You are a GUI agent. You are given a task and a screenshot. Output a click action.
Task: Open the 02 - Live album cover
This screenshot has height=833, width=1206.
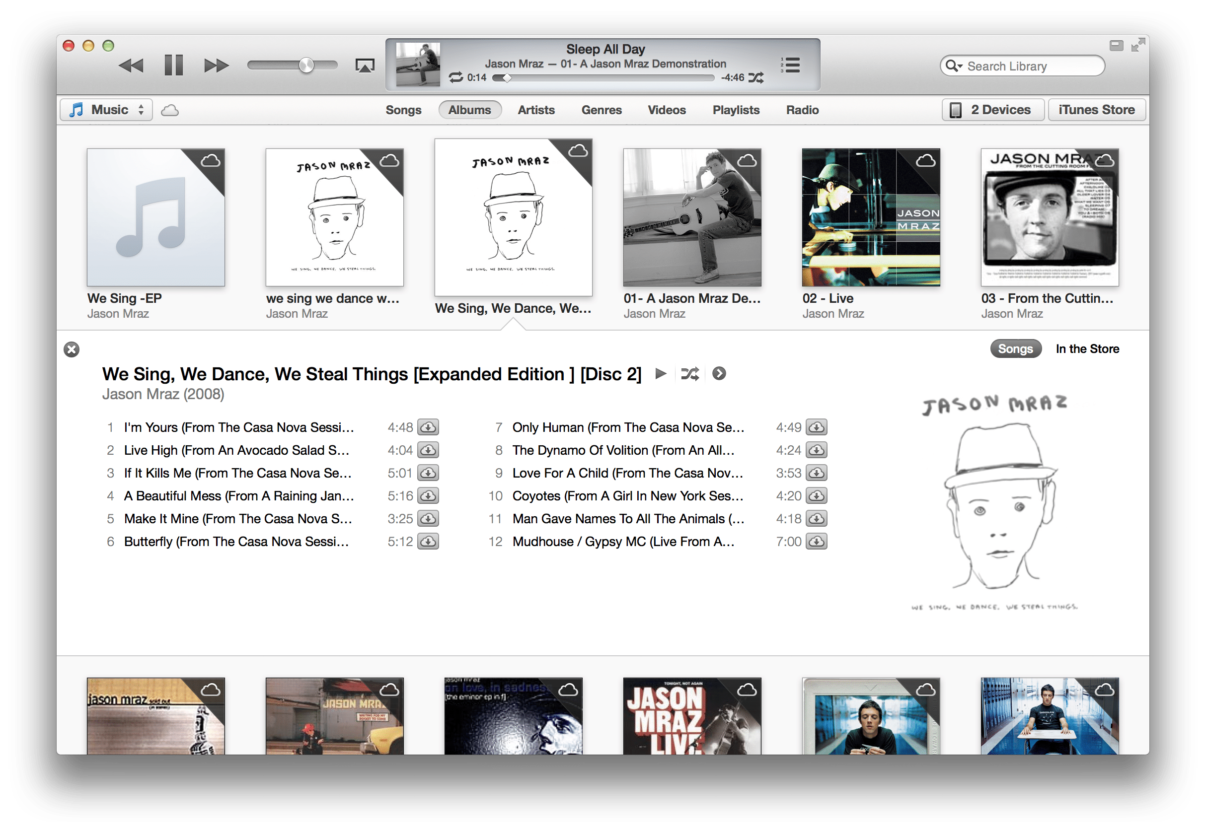click(871, 217)
